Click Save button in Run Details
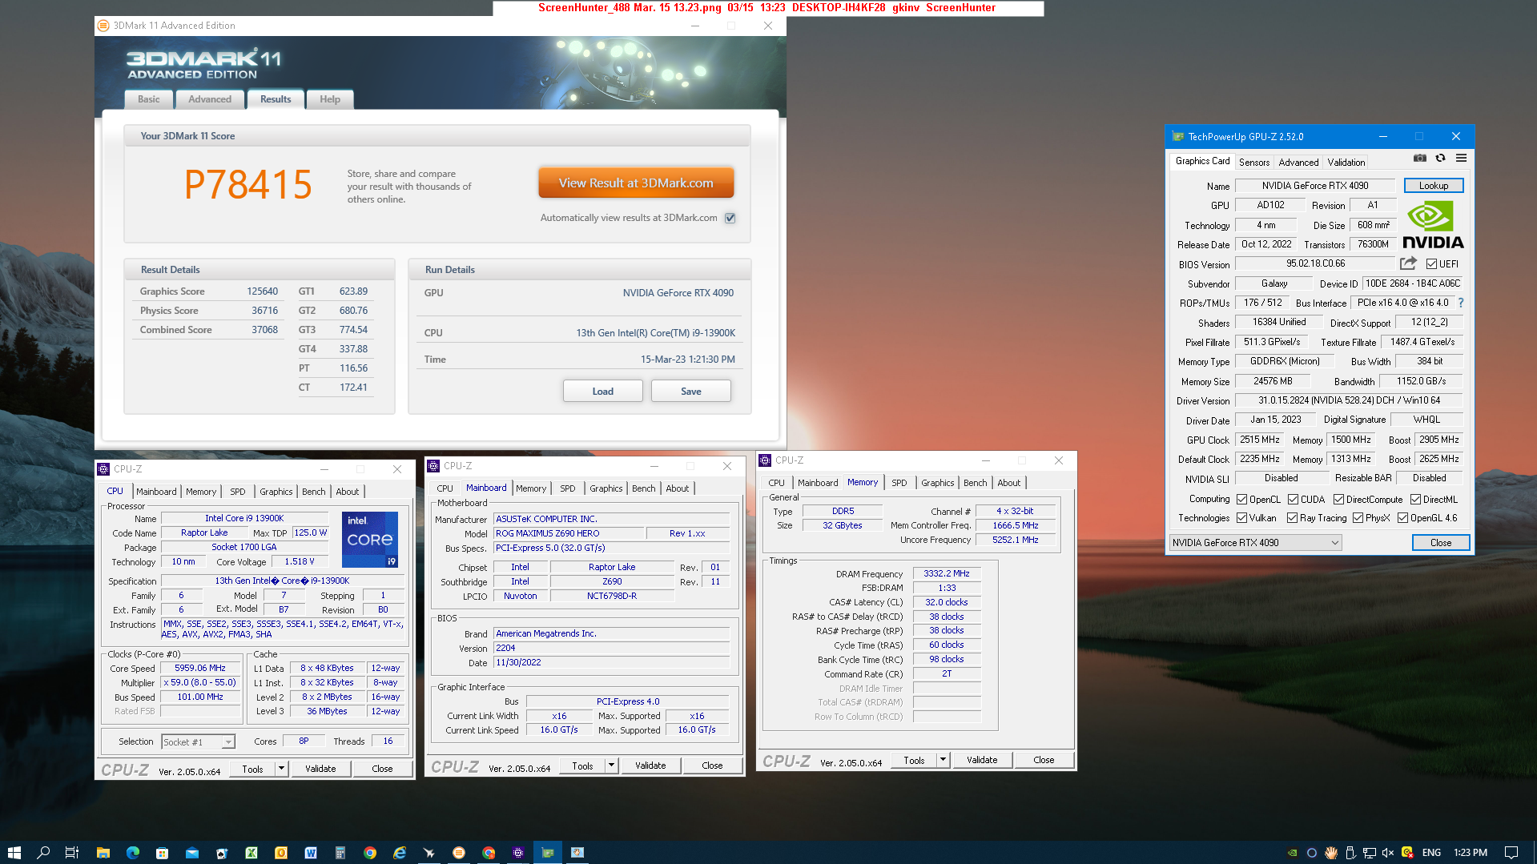 [690, 392]
